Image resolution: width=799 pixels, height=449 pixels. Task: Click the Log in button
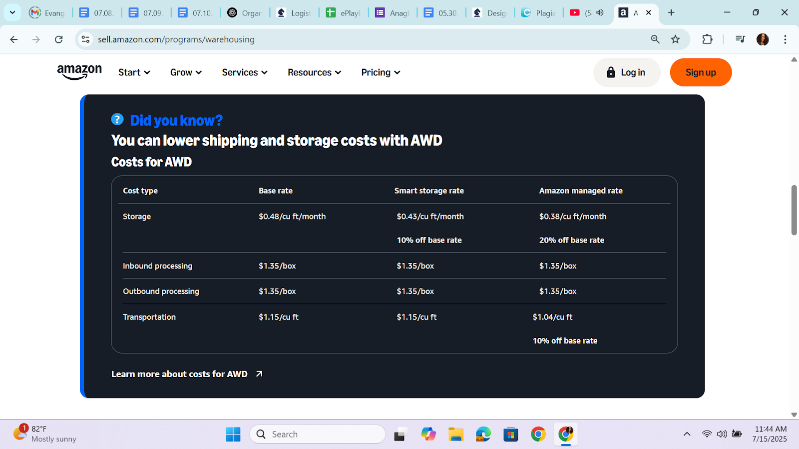627,72
